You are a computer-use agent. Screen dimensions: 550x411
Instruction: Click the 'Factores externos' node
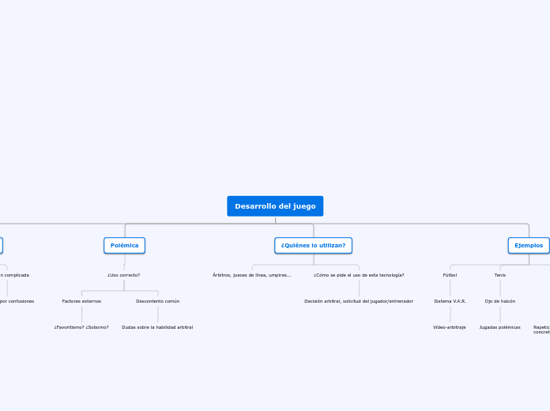tap(81, 301)
